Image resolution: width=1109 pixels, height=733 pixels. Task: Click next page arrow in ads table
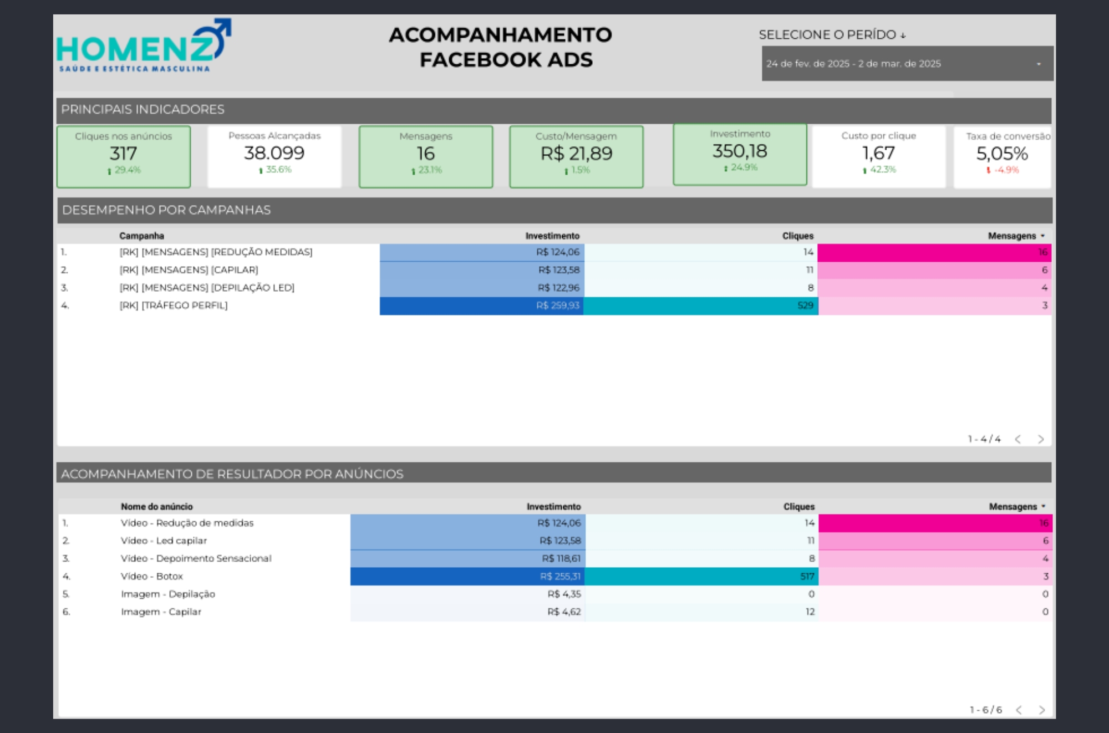1042,710
